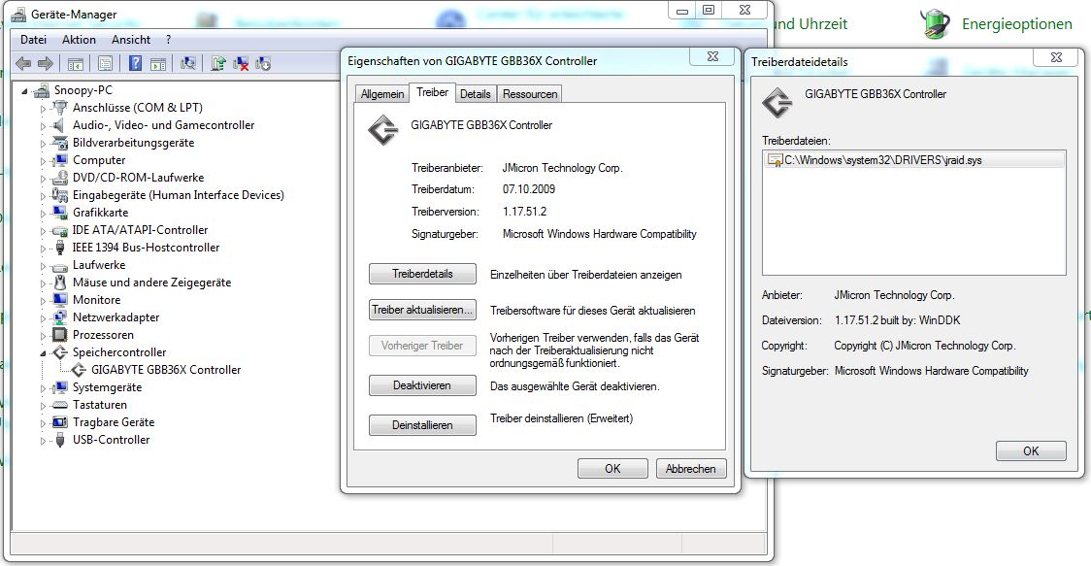Open the Energieoptionen control panel link
The height and width of the screenshot is (566, 1091).
pos(1016,23)
